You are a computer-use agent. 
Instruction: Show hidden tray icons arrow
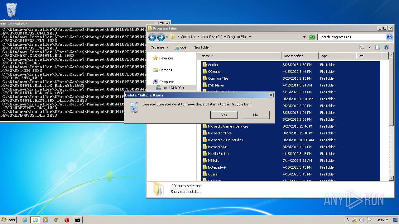point(348,220)
